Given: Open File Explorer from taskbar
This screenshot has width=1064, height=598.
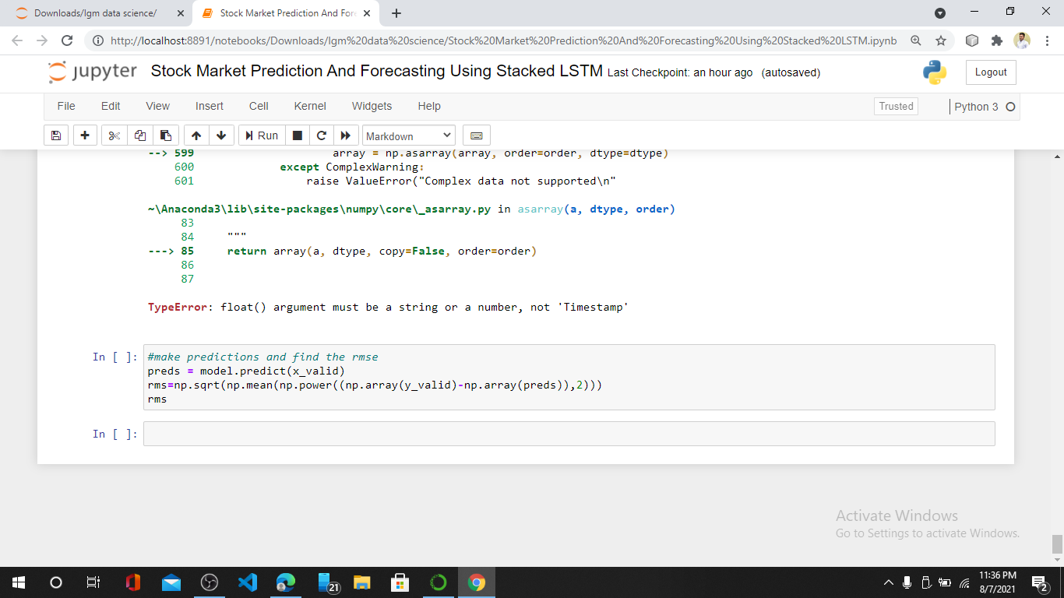Looking at the screenshot, I should tap(361, 582).
